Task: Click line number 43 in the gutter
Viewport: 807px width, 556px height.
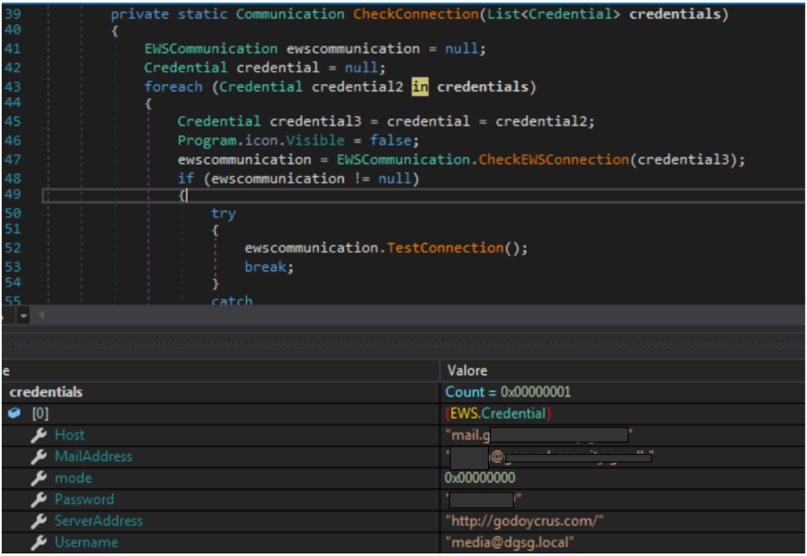Action: (14, 87)
